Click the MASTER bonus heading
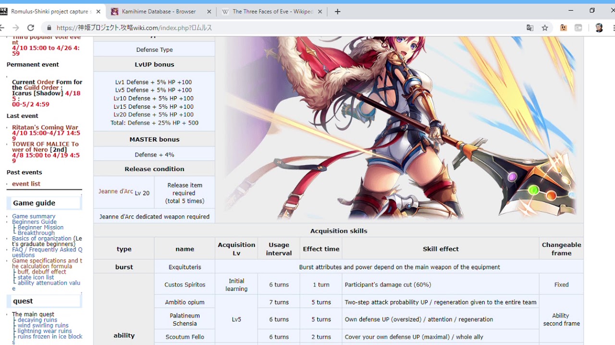The width and height of the screenshot is (615, 345). pyautogui.click(x=154, y=139)
